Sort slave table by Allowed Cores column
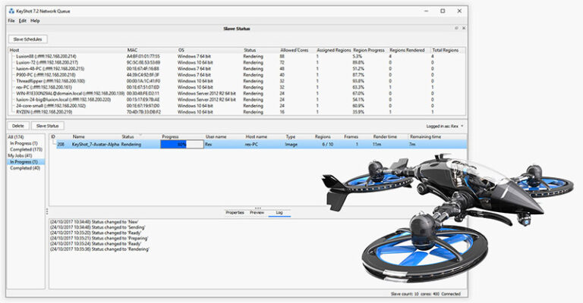 [x=294, y=50]
